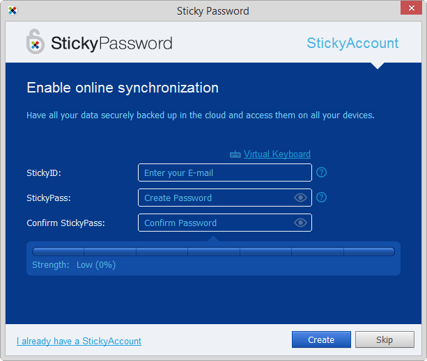
Task: Focus the Confirm Password field
Action: 225,223
